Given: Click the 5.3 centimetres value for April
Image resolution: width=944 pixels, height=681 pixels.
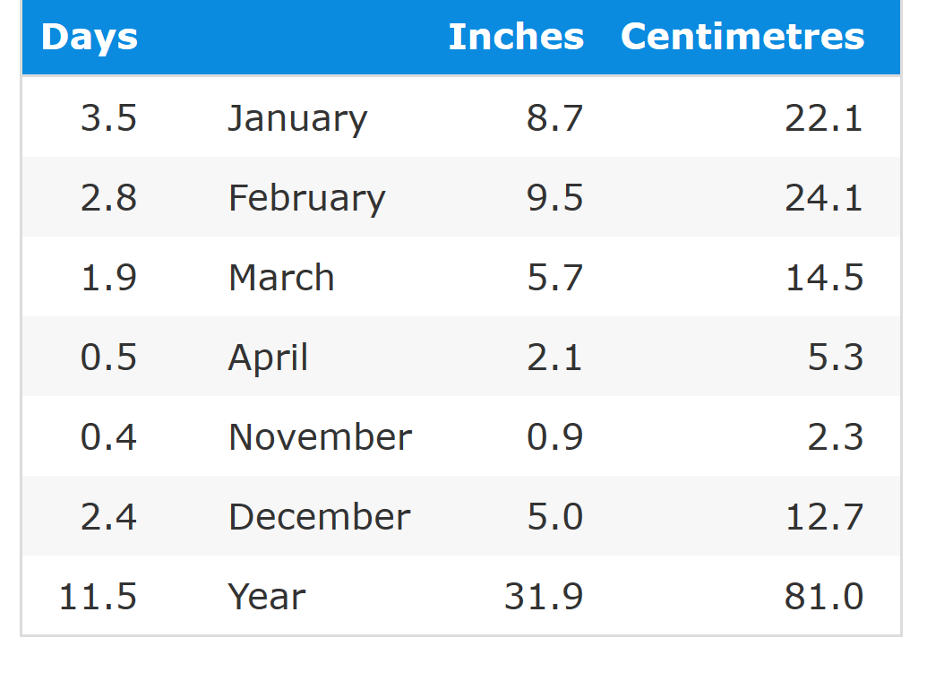Looking at the screenshot, I should (x=836, y=358).
